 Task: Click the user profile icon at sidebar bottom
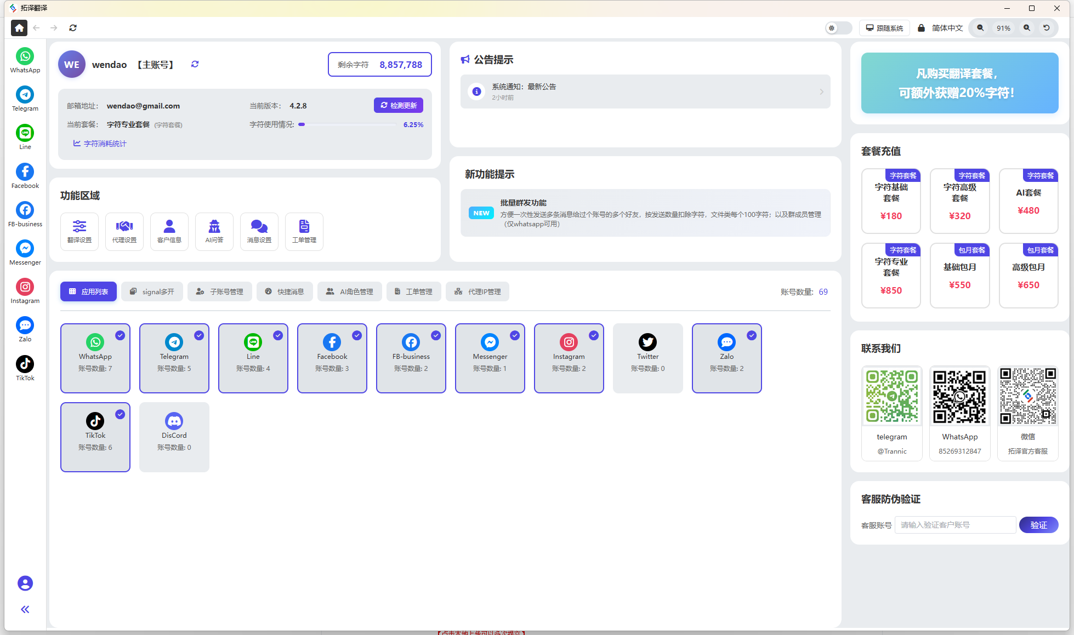coord(25,583)
